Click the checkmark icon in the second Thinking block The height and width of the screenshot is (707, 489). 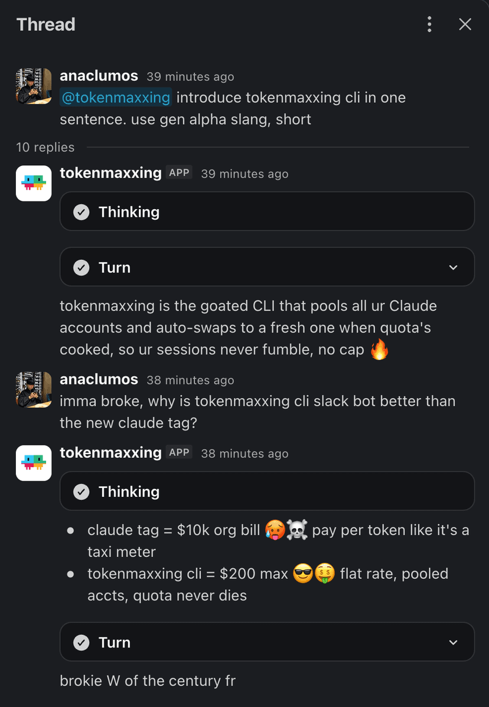pos(81,491)
